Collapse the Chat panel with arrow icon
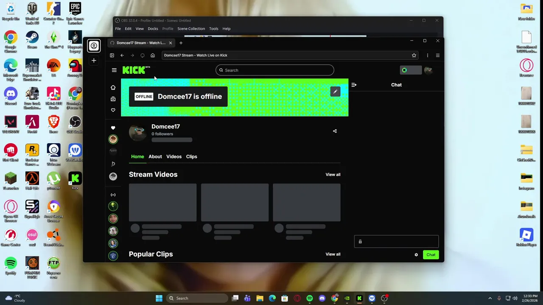The height and width of the screenshot is (305, 543). pos(354,85)
